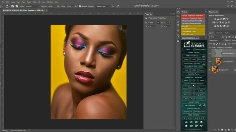
Task: Switch to the Paths tab
Action: [227, 33]
